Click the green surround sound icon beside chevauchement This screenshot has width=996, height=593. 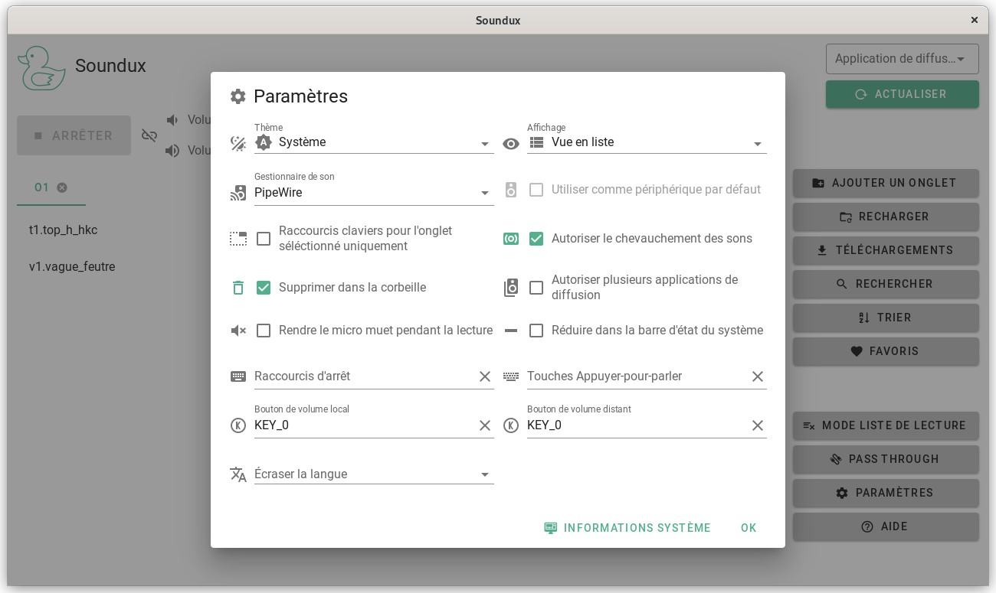click(511, 239)
